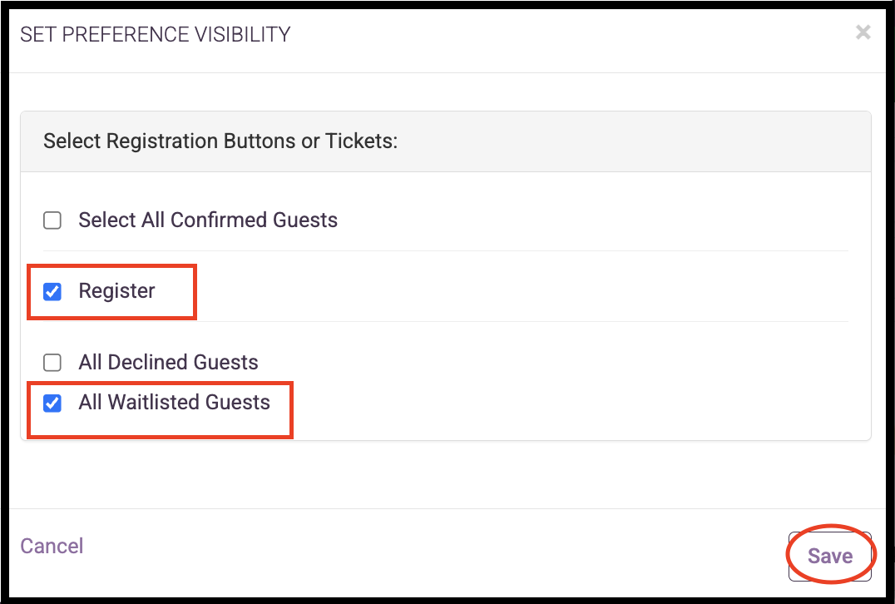Click the 'Register' label text
Screen dimensions: 895x604
coord(116,291)
